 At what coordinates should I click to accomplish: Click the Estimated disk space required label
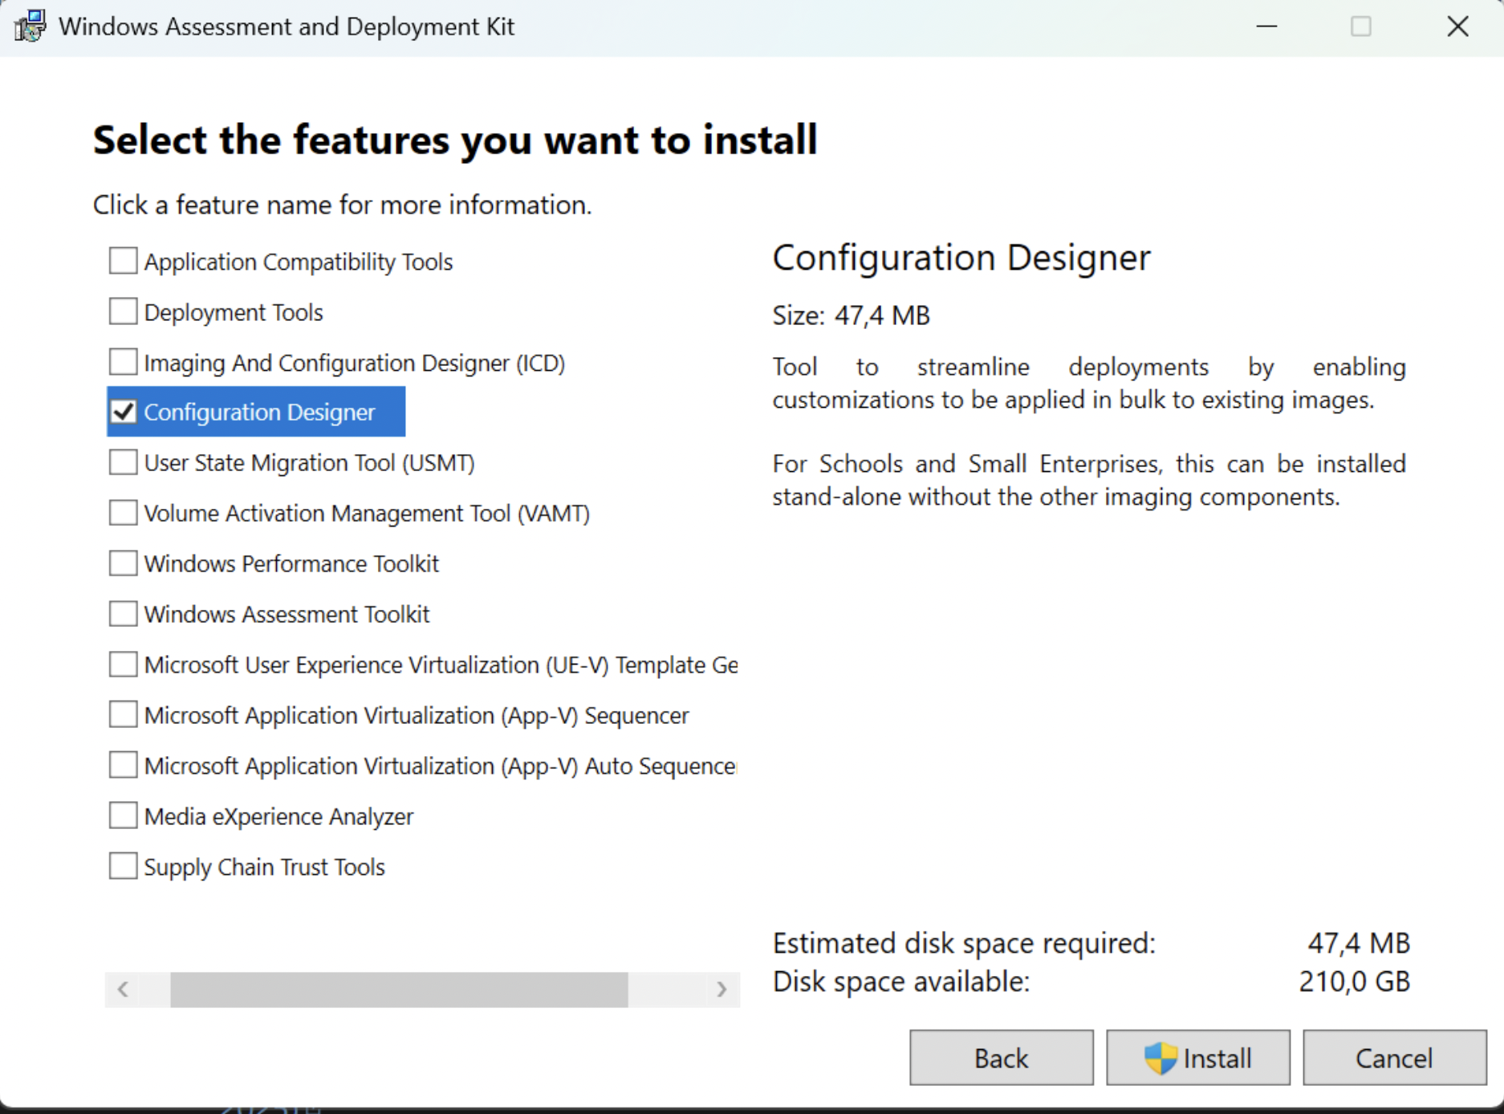[x=964, y=943]
